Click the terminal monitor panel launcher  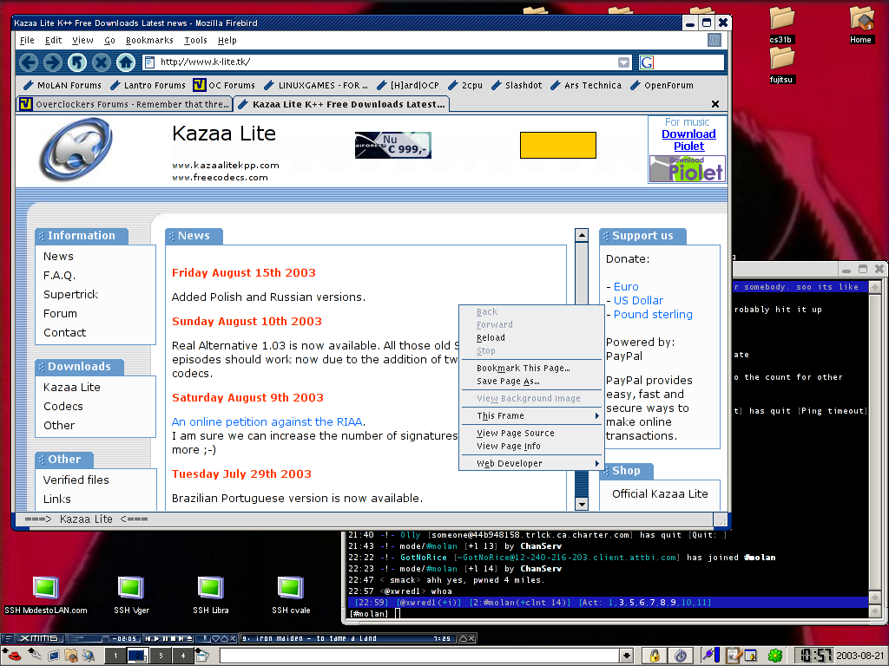coord(53,656)
